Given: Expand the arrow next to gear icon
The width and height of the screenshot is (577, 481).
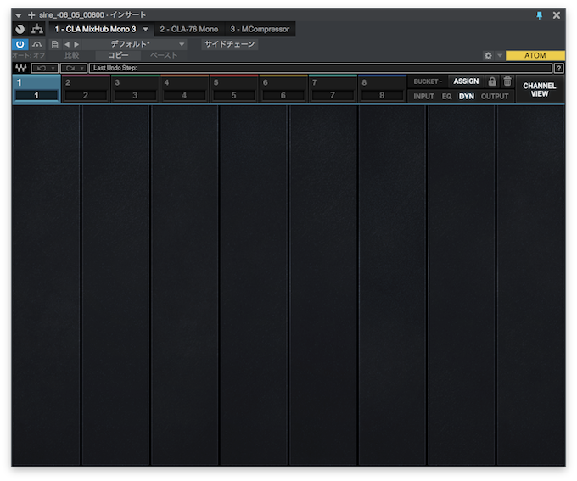Looking at the screenshot, I should [x=500, y=56].
